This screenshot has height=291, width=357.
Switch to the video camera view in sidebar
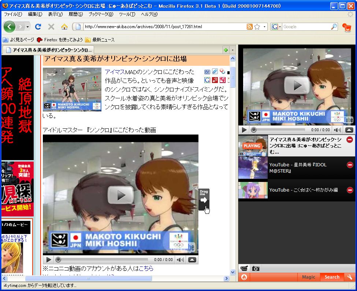click(244, 268)
